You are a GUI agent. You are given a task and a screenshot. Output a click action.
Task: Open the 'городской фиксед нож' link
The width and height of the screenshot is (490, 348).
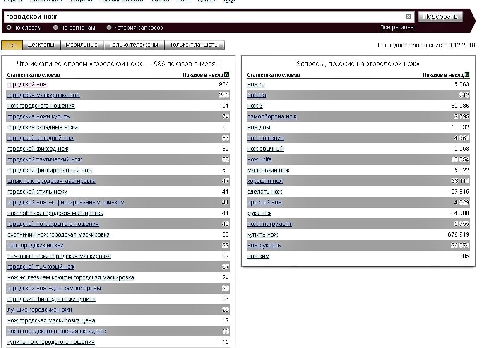pos(38,149)
